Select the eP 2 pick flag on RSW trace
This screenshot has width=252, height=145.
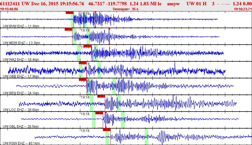pos(107,130)
